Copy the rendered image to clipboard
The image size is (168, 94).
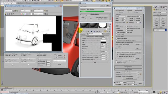tap(7, 14)
